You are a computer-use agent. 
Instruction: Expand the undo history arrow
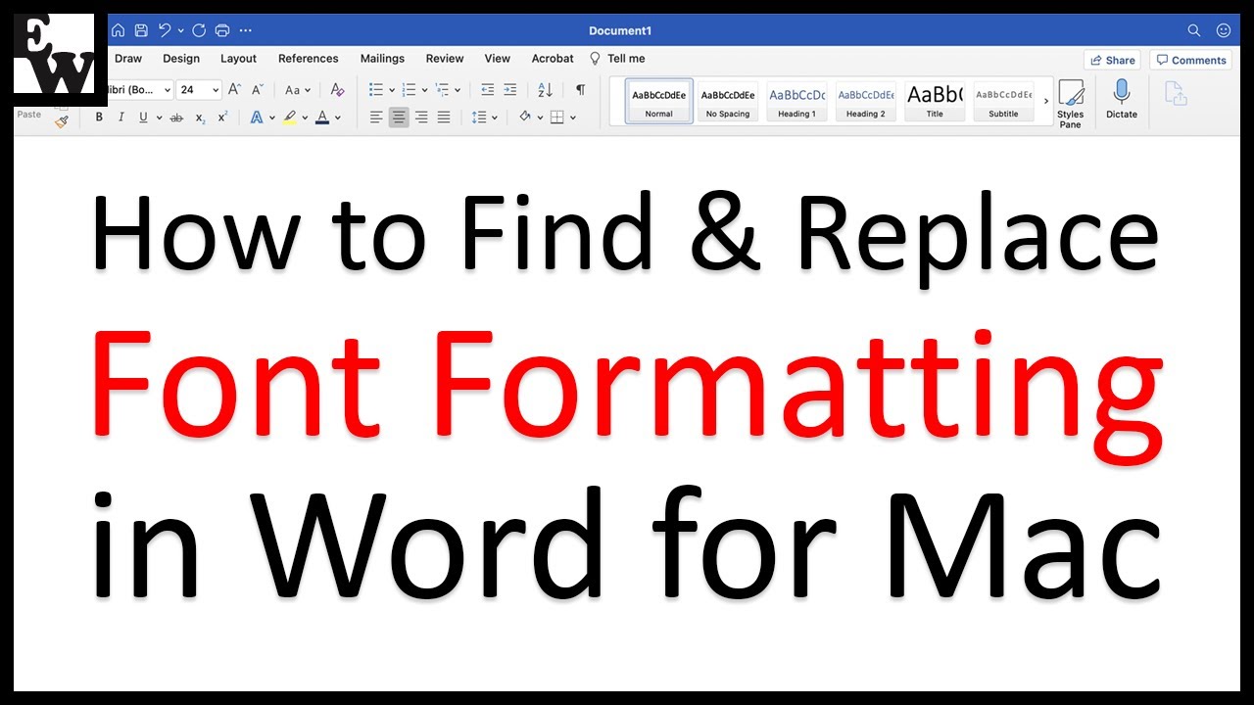pos(181,30)
